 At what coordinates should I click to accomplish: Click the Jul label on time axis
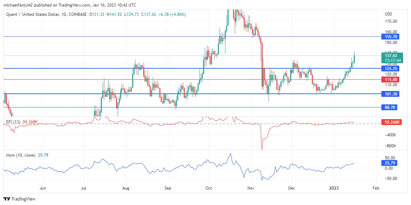(84, 188)
